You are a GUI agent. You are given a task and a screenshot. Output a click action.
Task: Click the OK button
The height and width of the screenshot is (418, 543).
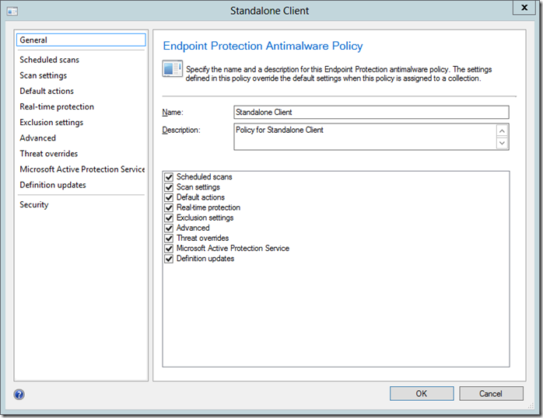pos(422,393)
